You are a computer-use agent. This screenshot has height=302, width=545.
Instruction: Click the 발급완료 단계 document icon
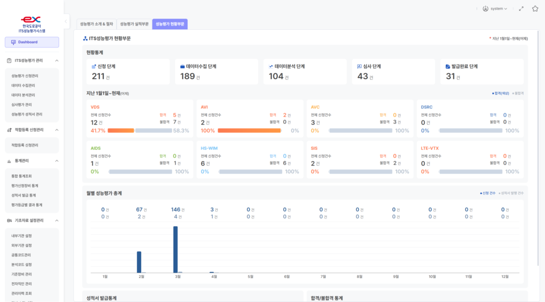(x=448, y=67)
